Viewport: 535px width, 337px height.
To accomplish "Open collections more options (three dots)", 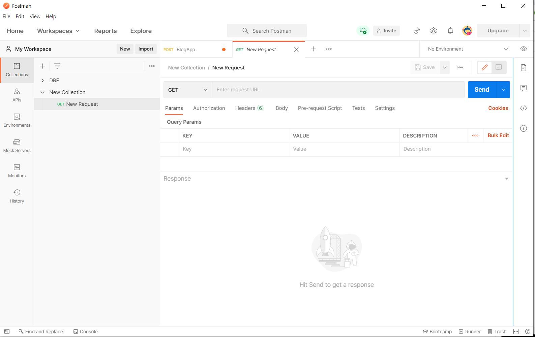I will pyautogui.click(x=152, y=66).
